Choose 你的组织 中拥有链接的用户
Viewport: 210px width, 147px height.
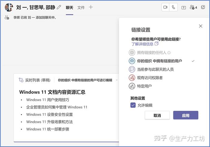point(159,61)
